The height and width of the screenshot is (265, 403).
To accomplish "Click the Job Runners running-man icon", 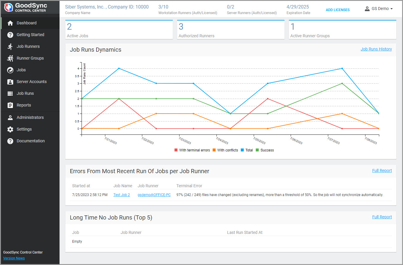I will point(10,47).
